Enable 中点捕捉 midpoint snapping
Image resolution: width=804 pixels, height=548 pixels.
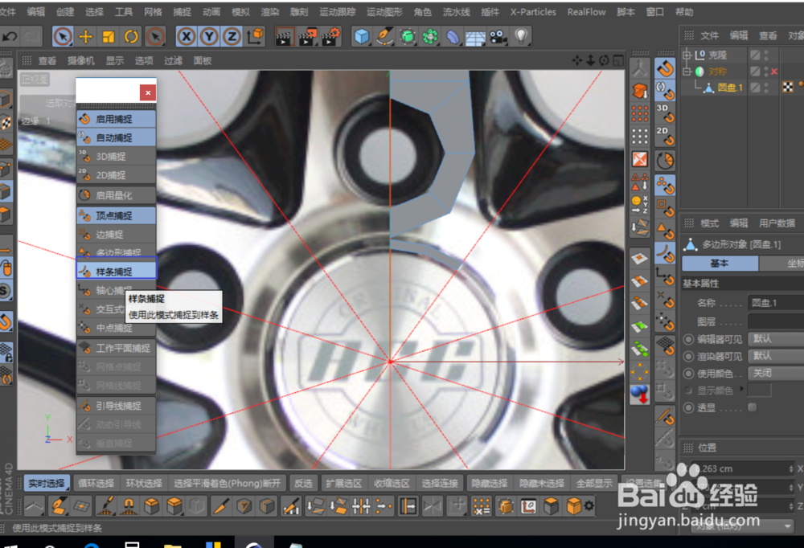click(x=117, y=328)
